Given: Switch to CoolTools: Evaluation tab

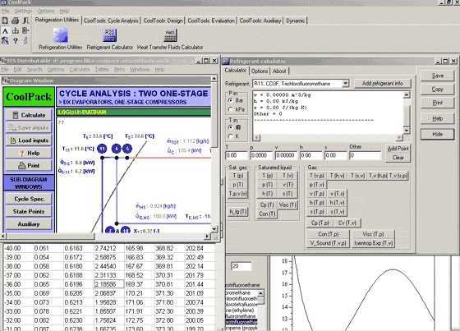Looking at the screenshot, I should coord(211,21).
